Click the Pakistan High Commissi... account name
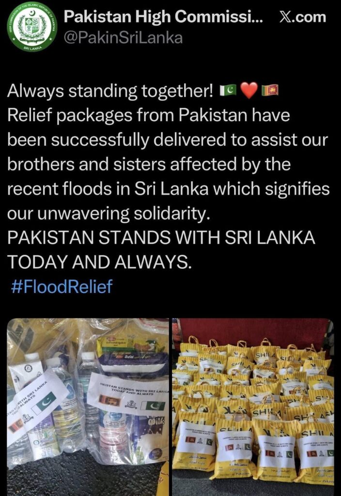341x496 pixels. coord(164,16)
